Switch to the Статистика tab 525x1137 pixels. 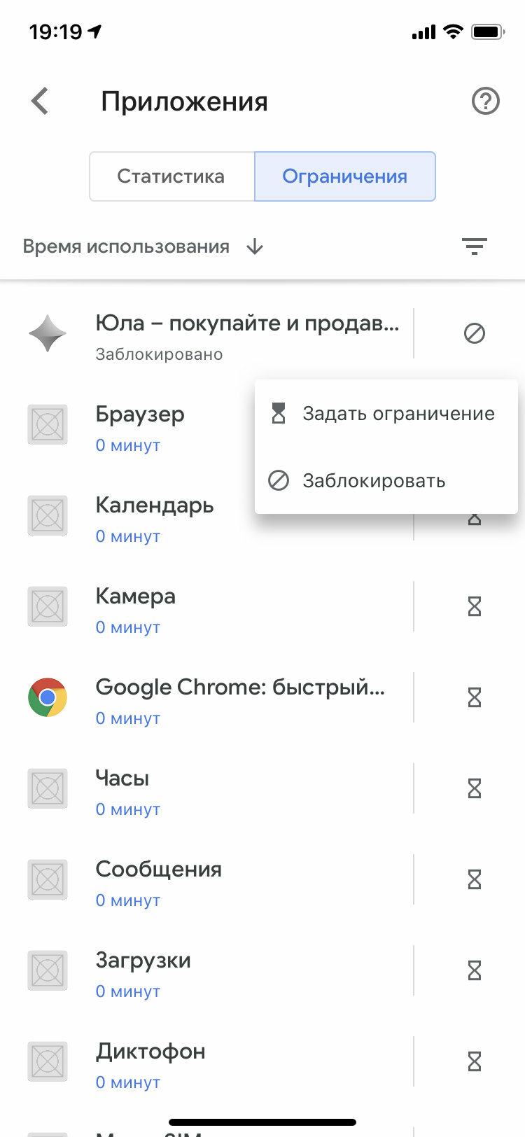171,176
